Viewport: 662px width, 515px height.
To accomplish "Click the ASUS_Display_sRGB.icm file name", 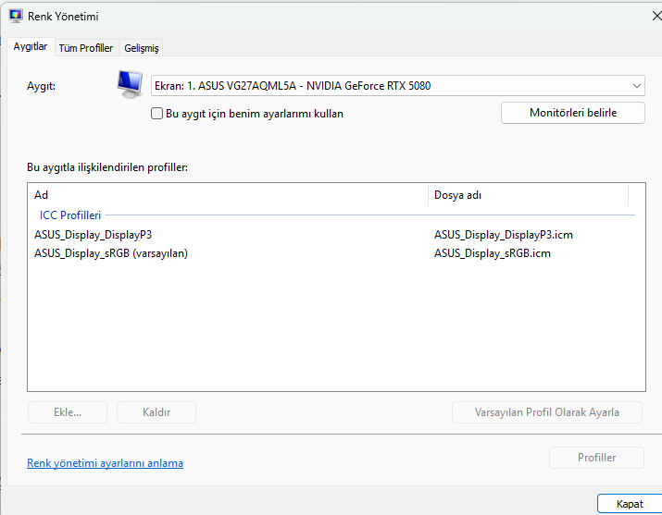I will pos(493,253).
